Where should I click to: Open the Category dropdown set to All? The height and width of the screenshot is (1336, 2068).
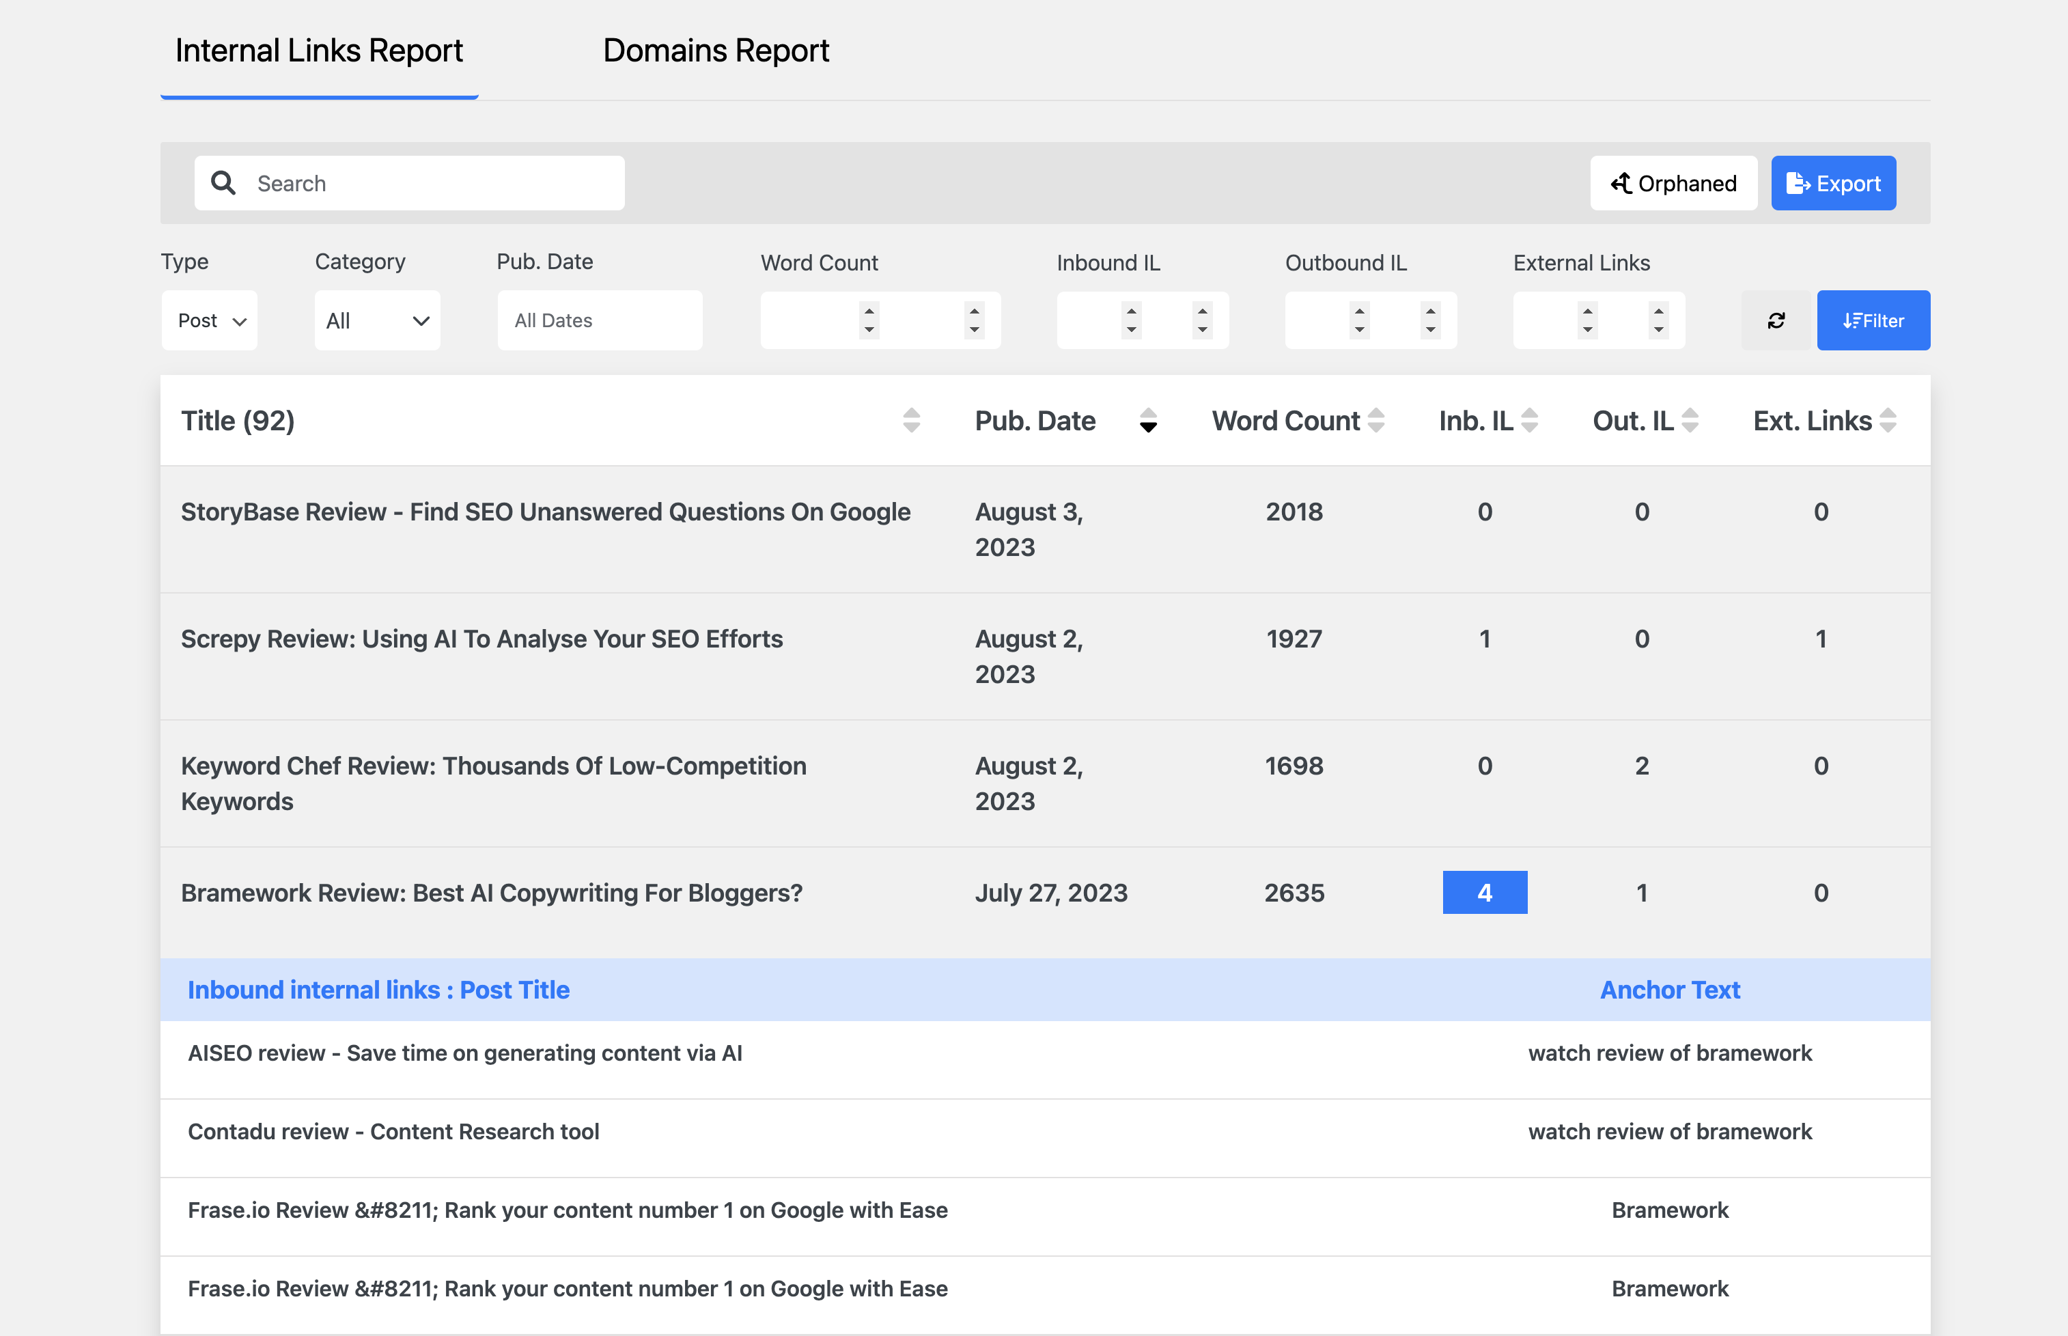(x=378, y=320)
